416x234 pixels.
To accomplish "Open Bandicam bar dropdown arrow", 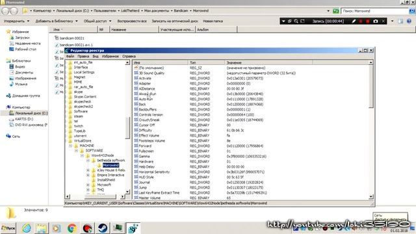I will pos(283,21).
